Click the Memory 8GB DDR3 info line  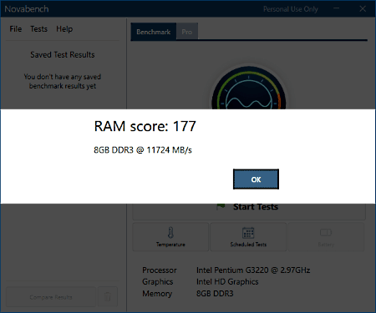coord(188,294)
